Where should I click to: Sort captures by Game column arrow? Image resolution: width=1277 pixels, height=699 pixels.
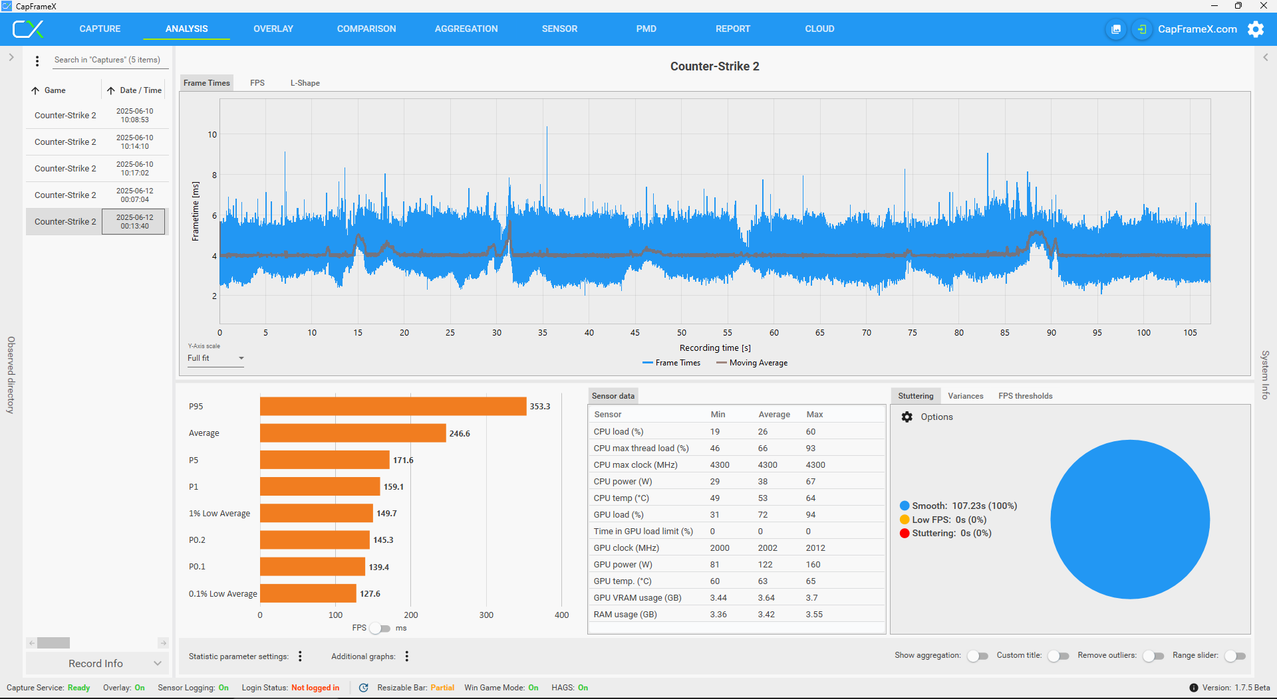35,90
